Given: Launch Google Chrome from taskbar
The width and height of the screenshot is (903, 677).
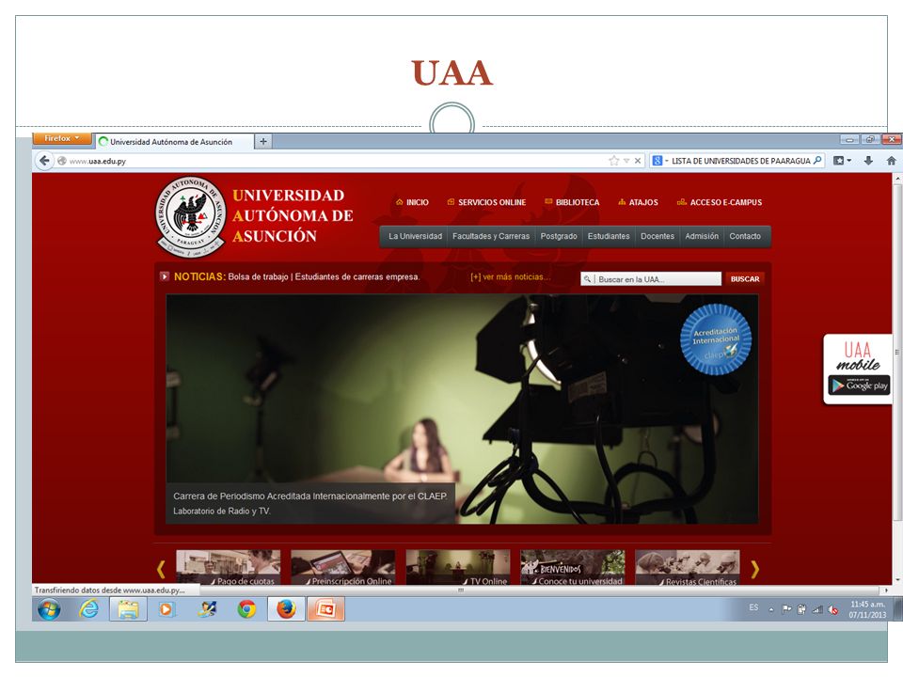Looking at the screenshot, I should click(x=246, y=609).
